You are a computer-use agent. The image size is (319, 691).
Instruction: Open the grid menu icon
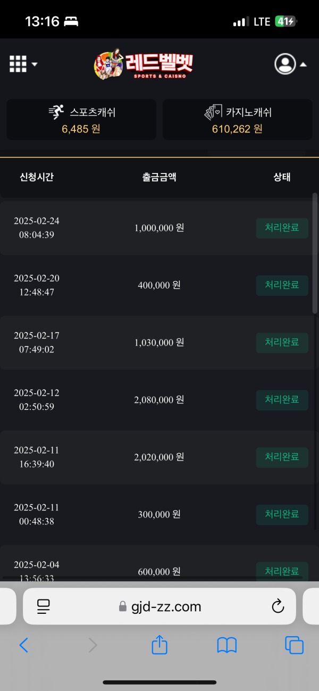(18, 64)
